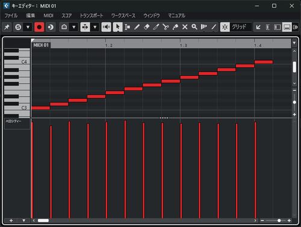Click the diagonal arrow icon beside グリッド
Viewport: 301px width, 227px height.
[258, 27]
